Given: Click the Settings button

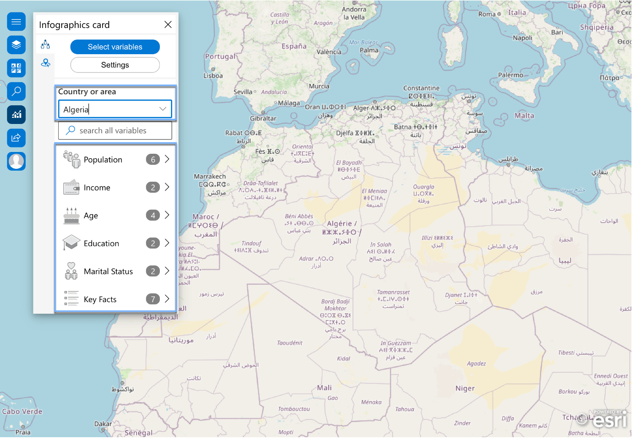Looking at the screenshot, I should (115, 65).
